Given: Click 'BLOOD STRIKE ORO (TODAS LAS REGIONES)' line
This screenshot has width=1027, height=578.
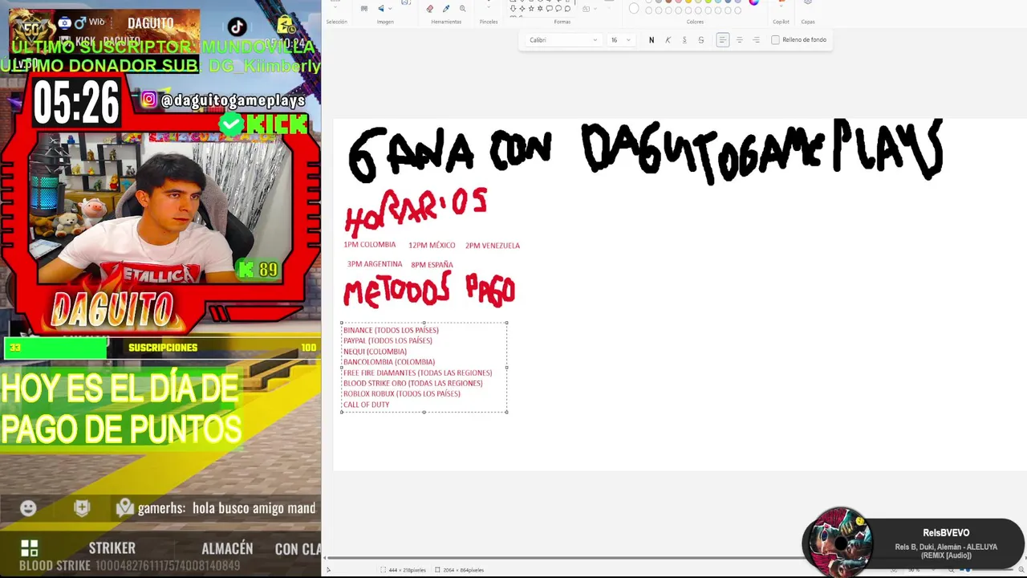Looking at the screenshot, I should tap(412, 383).
